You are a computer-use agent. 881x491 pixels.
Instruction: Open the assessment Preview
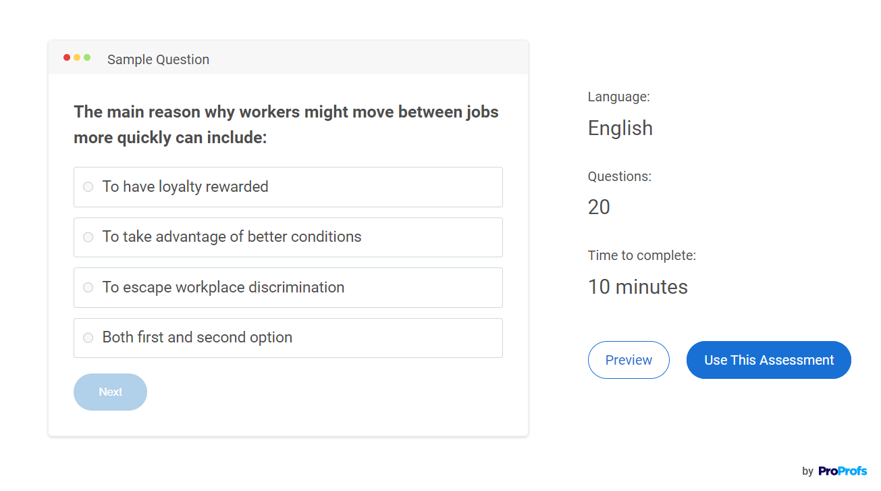(x=629, y=360)
